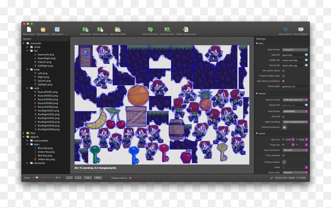Collapse the walk folder in the tree
The image size is (331, 208).
point(27,88)
